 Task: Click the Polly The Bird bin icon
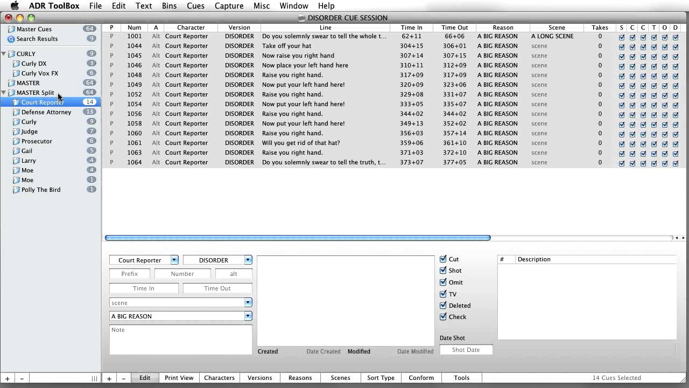(16, 190)
